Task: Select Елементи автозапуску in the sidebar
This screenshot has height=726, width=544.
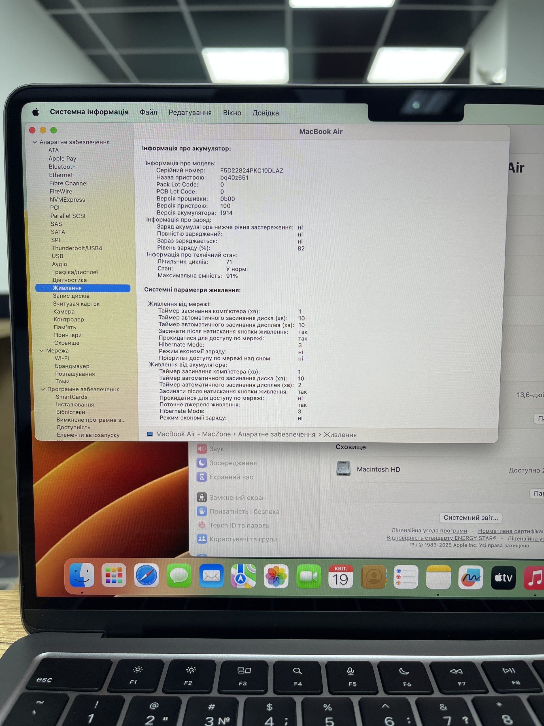Action: coord(88,435)
